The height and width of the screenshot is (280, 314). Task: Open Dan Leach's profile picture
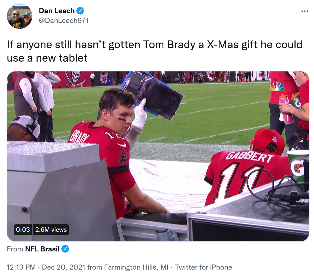[19, 16]
